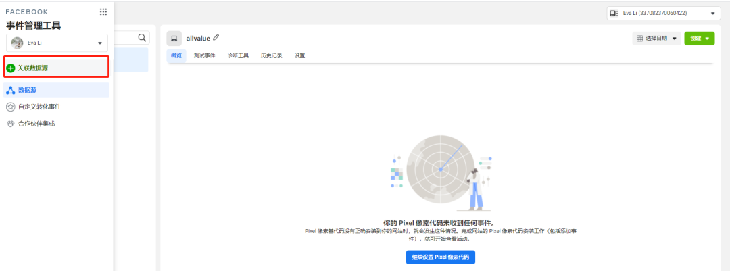Click the 事件管理工具 heading

33,26
